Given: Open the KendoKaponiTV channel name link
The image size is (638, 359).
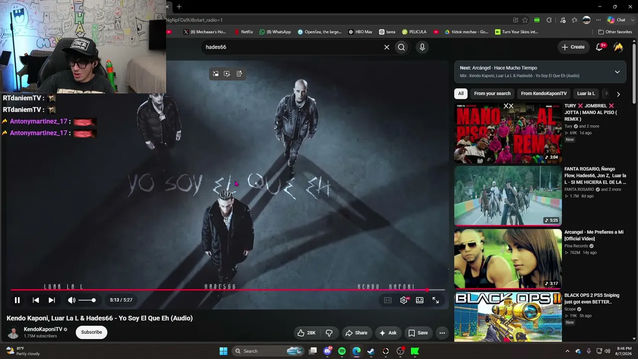Looking at the screenshot, I should [43, 329].
